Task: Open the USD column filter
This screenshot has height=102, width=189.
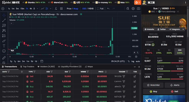Action: [x=51, y=72]
